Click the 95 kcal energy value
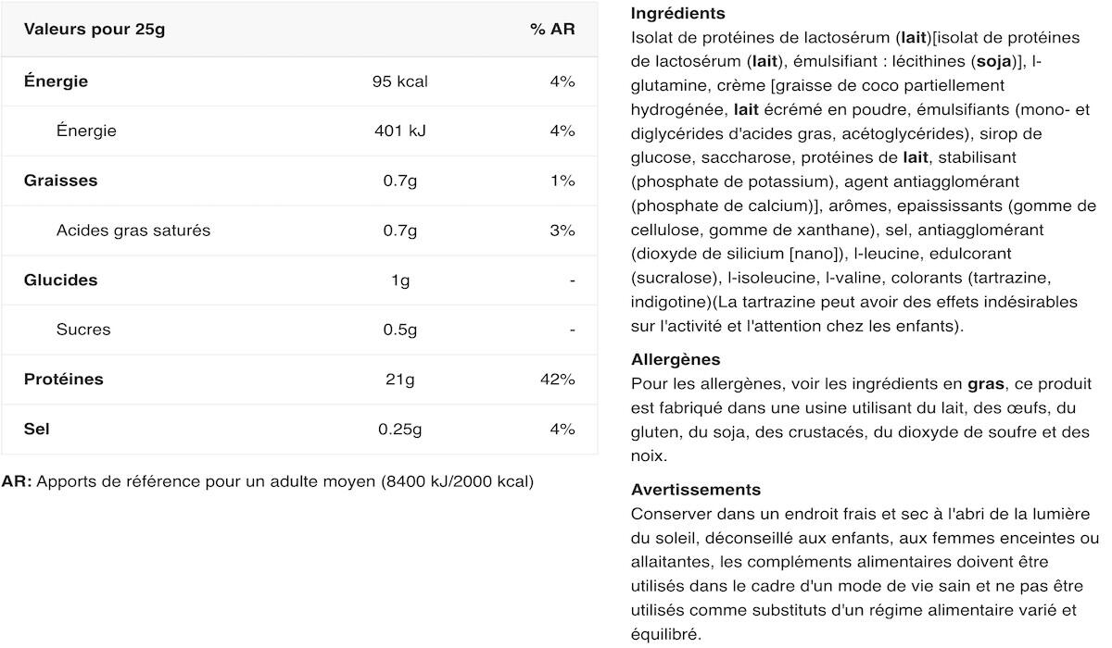The height and width of the screenshot is (648, 1112). tap(399, 81)
